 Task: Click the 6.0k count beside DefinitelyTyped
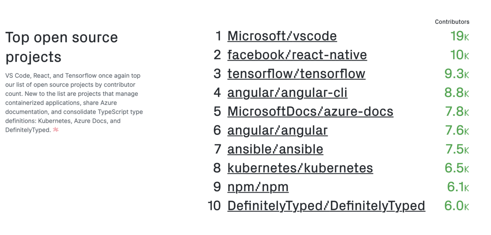coord(456,206)
